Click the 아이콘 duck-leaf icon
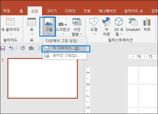This screenshot has height=114, width=158. pos(107,22)
